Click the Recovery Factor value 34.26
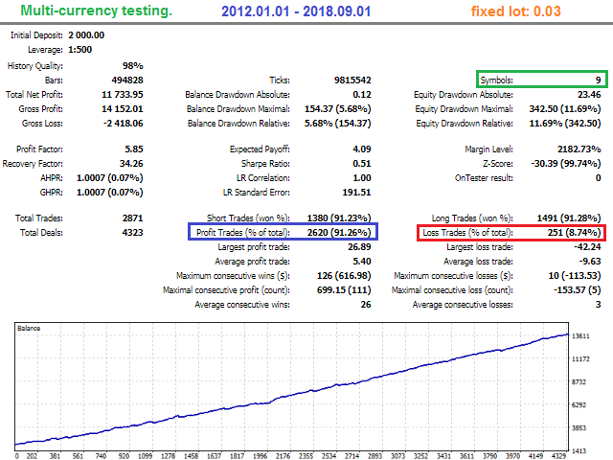This screenshot has height=460, width=613. tap(131, 164)
